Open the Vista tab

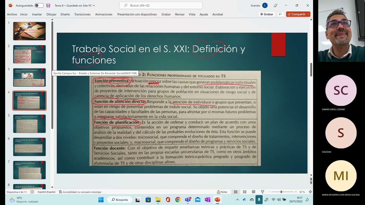(x=192, y=14)
